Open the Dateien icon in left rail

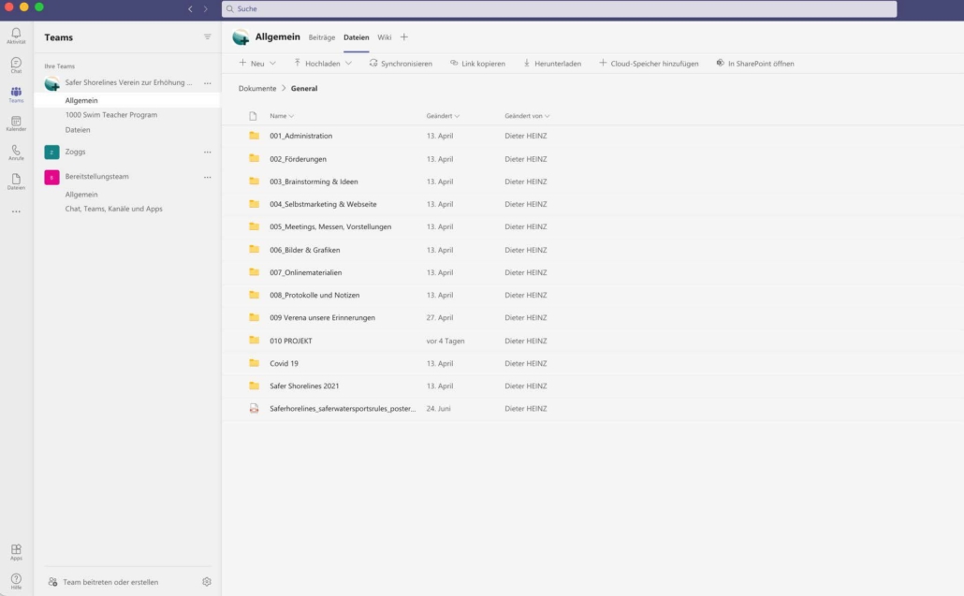click(x=16, y=182)
